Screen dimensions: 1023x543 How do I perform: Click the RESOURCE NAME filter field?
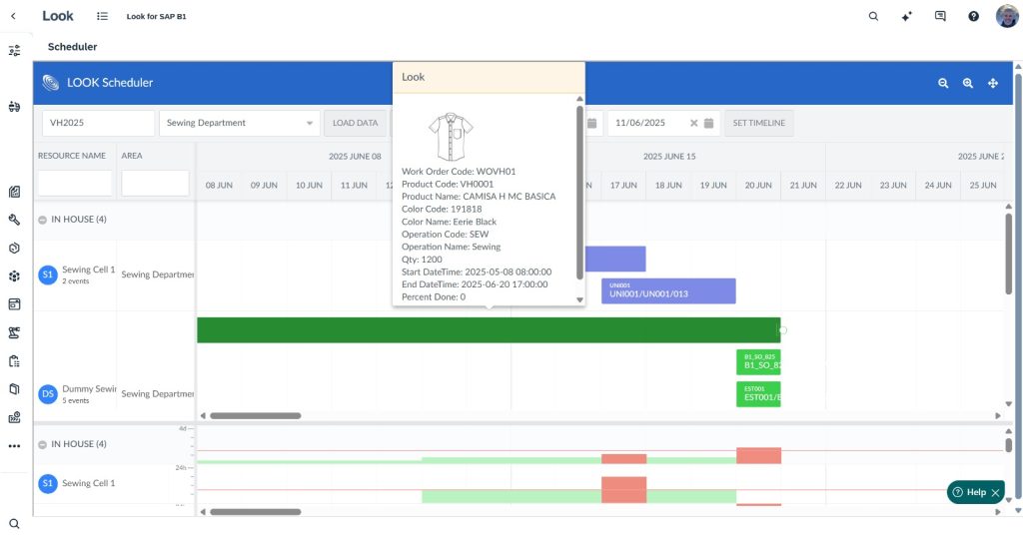tap(75, 184)
